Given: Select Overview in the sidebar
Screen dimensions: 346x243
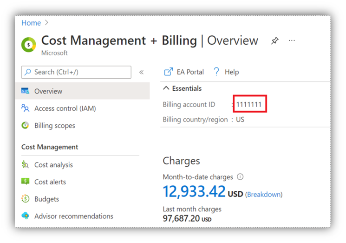Looking at the screenshot, I should click(48, 91).
